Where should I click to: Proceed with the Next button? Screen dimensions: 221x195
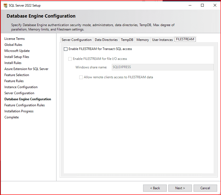180,188
